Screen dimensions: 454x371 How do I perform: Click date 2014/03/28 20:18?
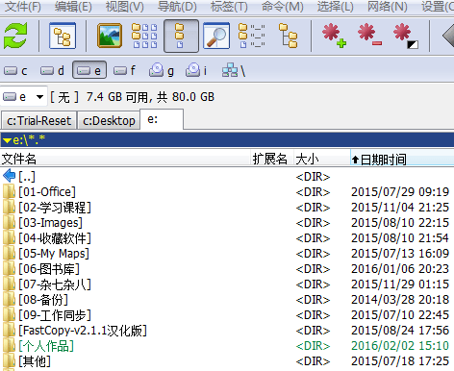400,300
